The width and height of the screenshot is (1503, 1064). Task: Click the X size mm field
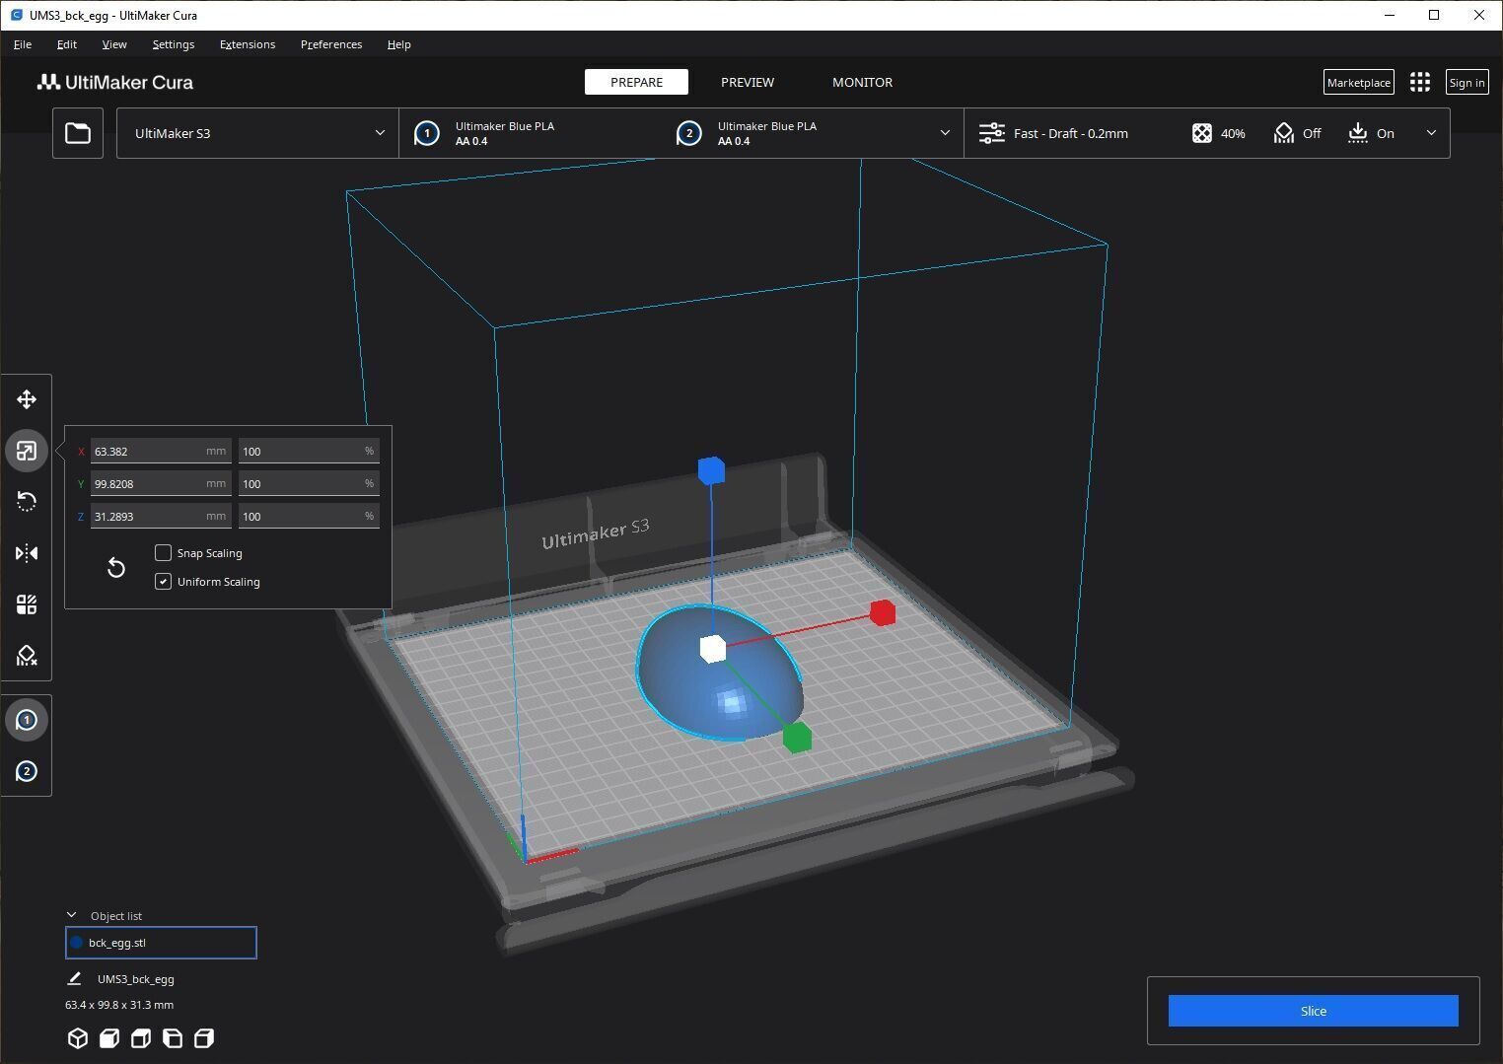(x=161, y=451)
